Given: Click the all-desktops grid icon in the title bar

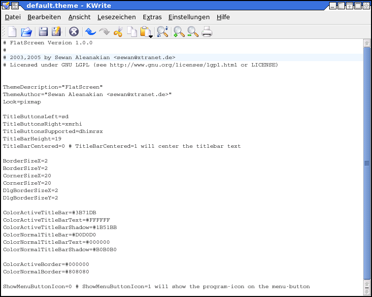Looking at the screenshot, I should click(x=15, y=5).
